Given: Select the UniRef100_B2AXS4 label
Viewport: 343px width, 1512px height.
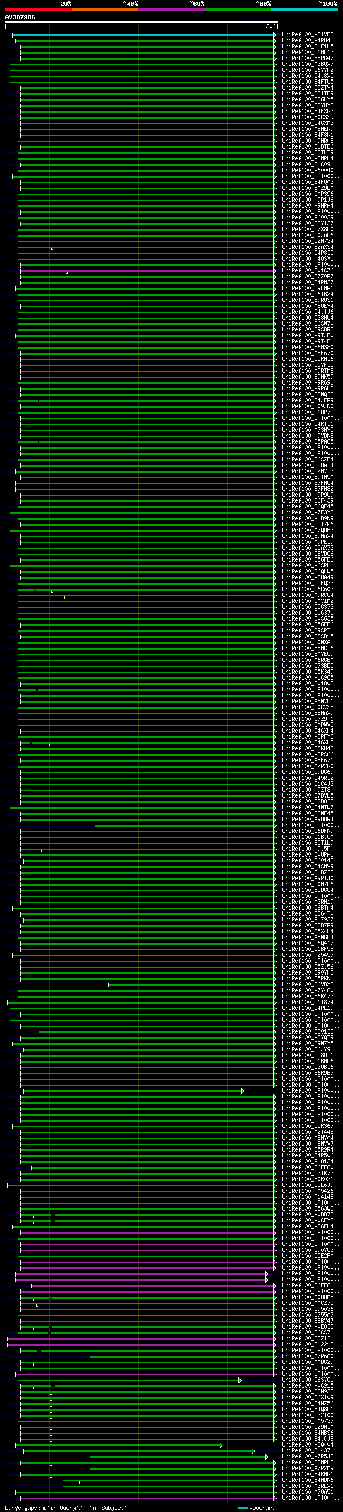Looking at the screenshot, I should pyautogui.click(x=307, y=247).
